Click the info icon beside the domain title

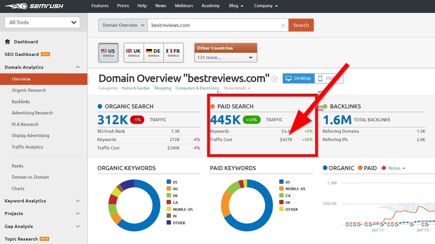275,79
